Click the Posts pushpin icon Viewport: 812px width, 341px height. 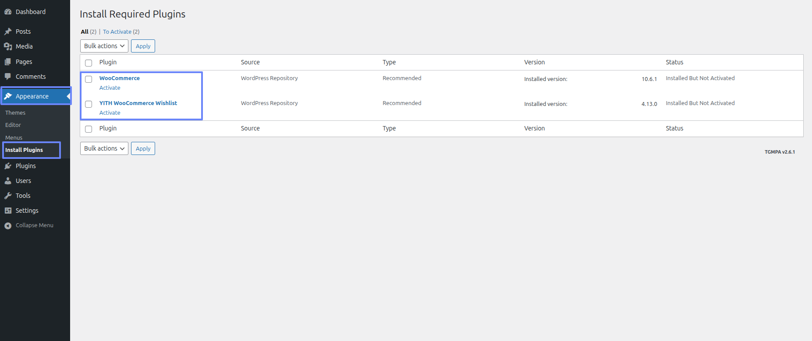8,32
